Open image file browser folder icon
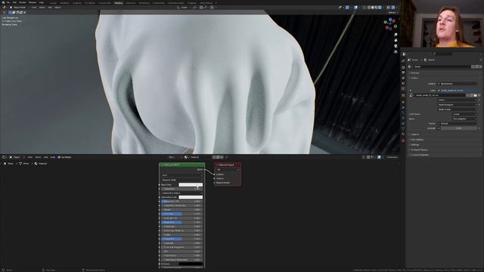484x272 pixels. (476, 95)
